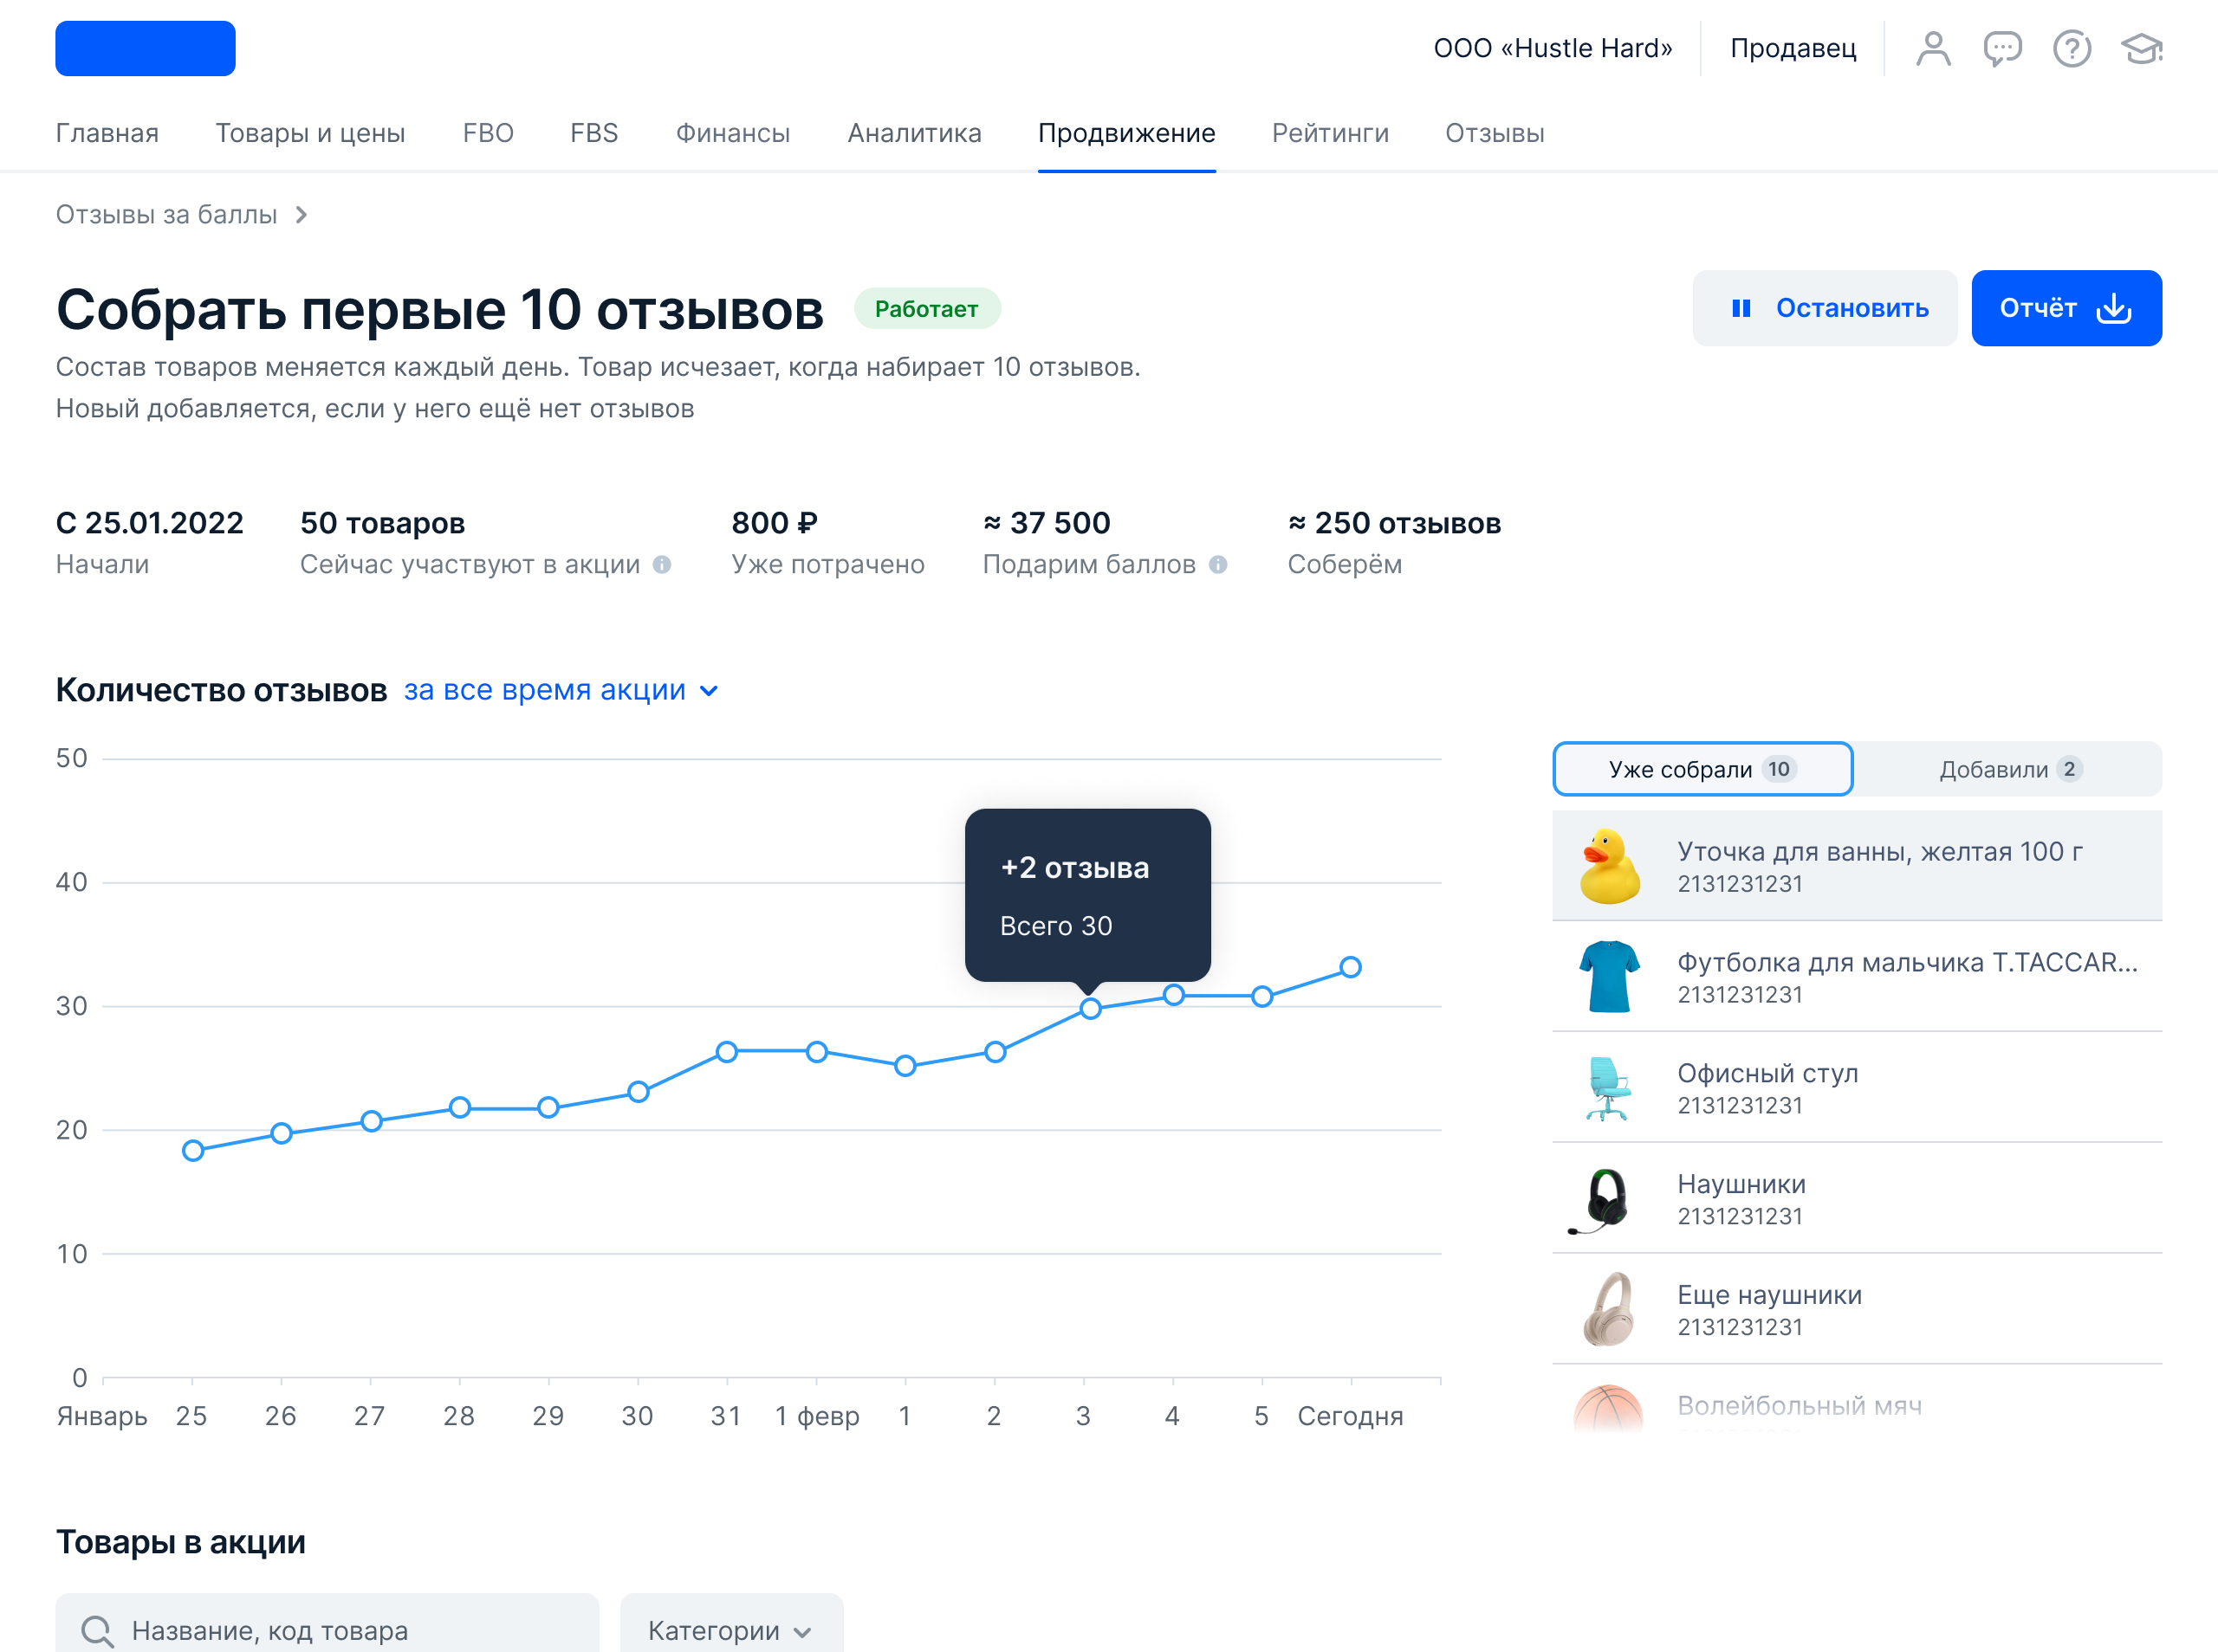Open the 'Финансы' tab
This screenshot has height=1652, width=2218.
(732, 133)
